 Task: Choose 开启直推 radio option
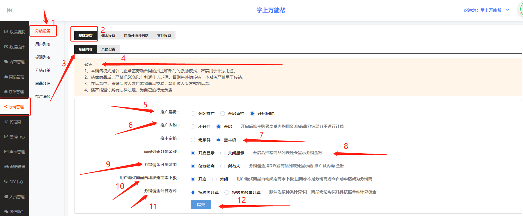(223, 114)
